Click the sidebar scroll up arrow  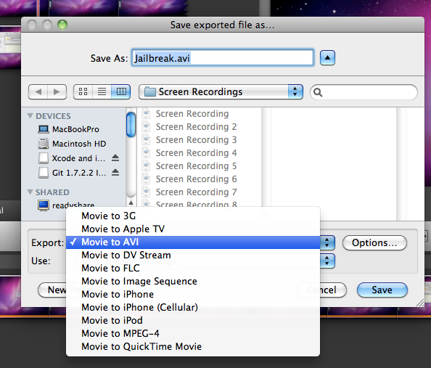tap(131, 203)
